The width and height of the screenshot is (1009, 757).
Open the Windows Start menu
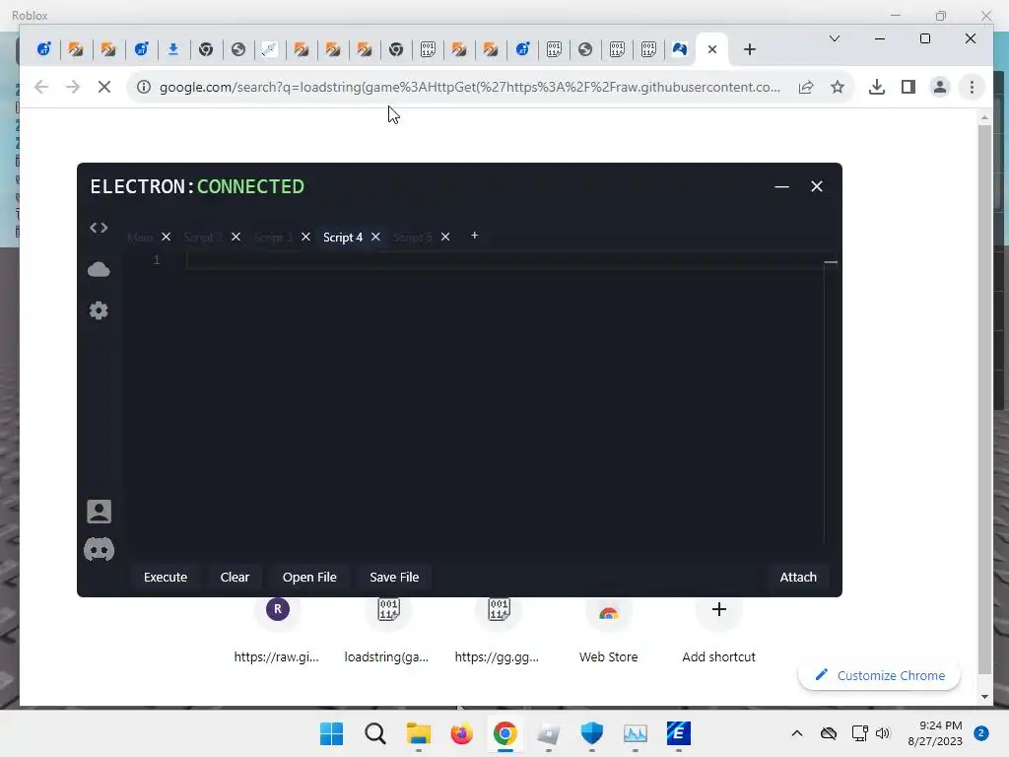click(331, 733)
